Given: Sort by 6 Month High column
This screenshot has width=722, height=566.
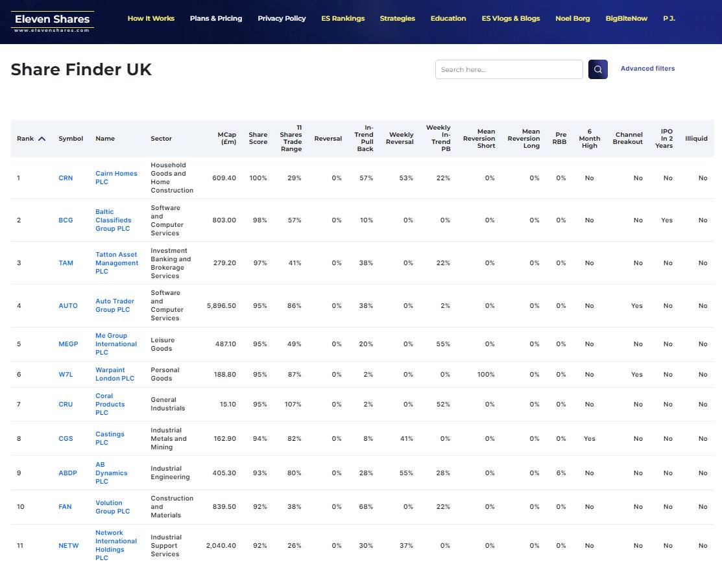Looking at the screenshot, I should click(x=590, y=139).
